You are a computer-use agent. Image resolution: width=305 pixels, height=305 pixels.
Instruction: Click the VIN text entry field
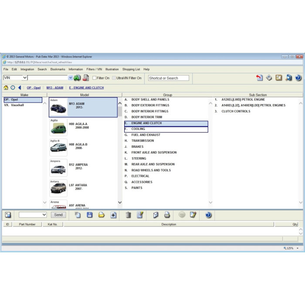pos(47,78)
